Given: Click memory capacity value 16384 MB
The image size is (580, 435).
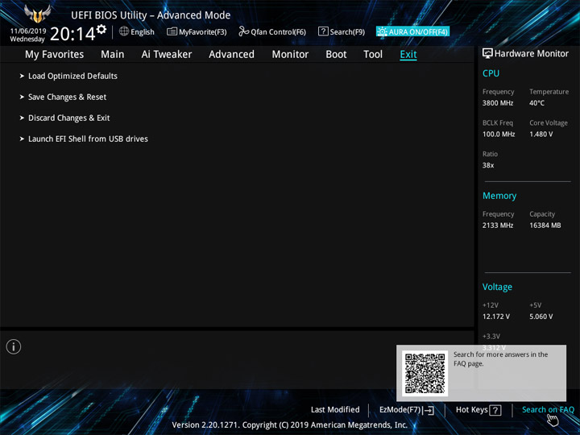Looking at the screenshot, I should pyautogui.click(x=545, y=226).
